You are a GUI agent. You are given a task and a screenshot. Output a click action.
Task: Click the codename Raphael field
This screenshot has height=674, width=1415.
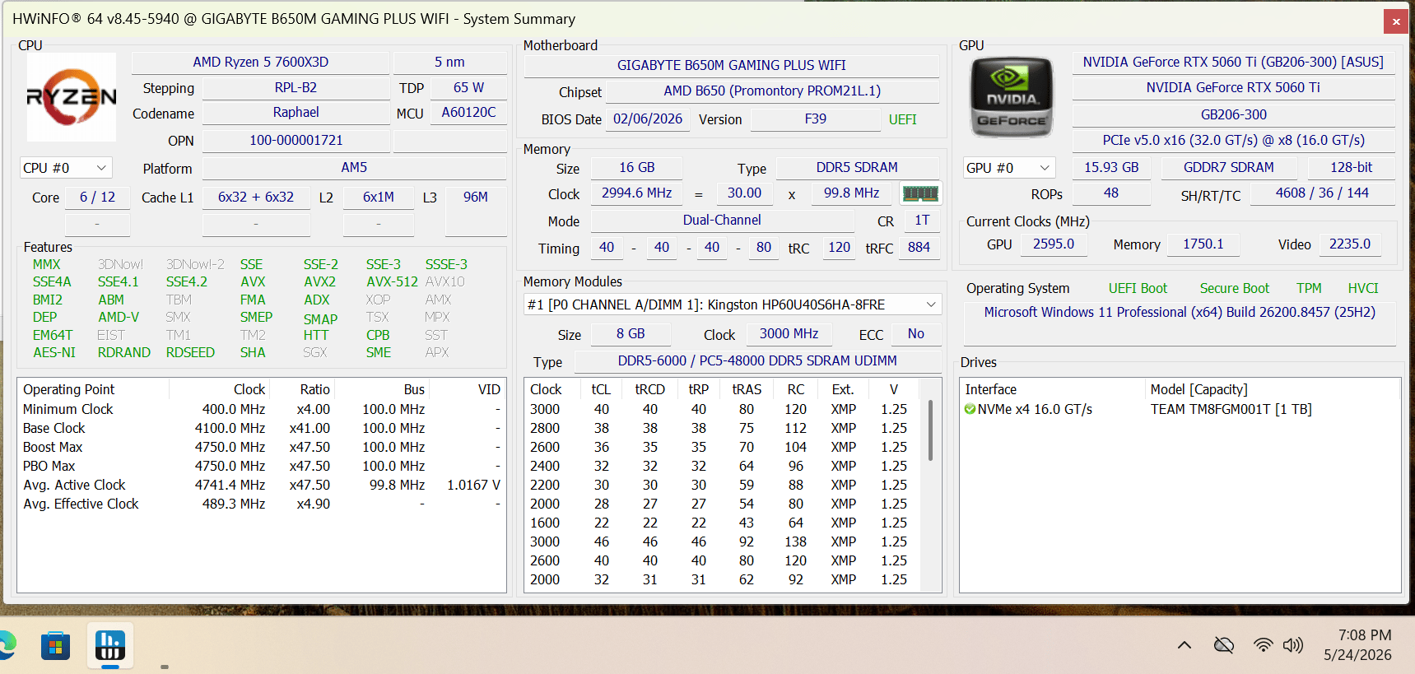pyautogui.click(x=296, y=113)
